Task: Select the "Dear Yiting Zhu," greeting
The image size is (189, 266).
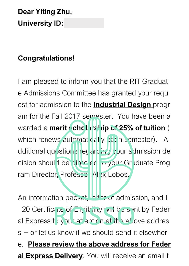Action: [x=45, y=12]
